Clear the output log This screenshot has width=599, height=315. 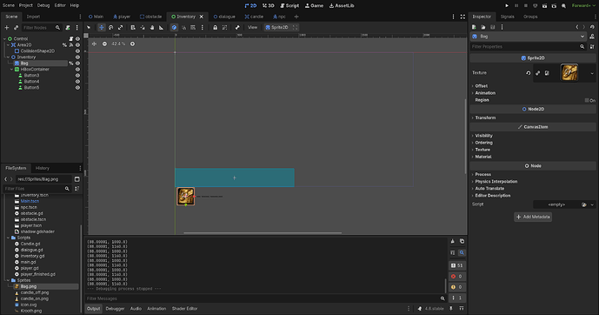(x=453, y=241)
